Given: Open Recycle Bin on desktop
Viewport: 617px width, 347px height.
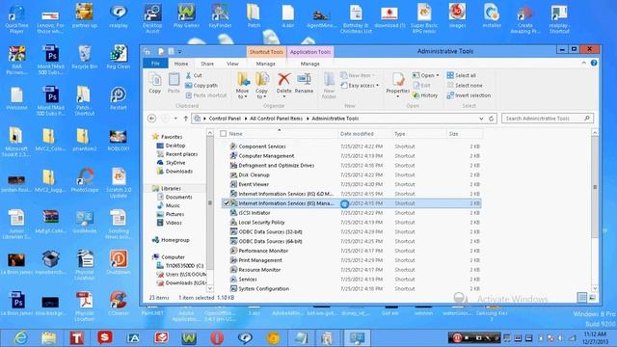Looking at the screenshot, I should click(85, 58).
